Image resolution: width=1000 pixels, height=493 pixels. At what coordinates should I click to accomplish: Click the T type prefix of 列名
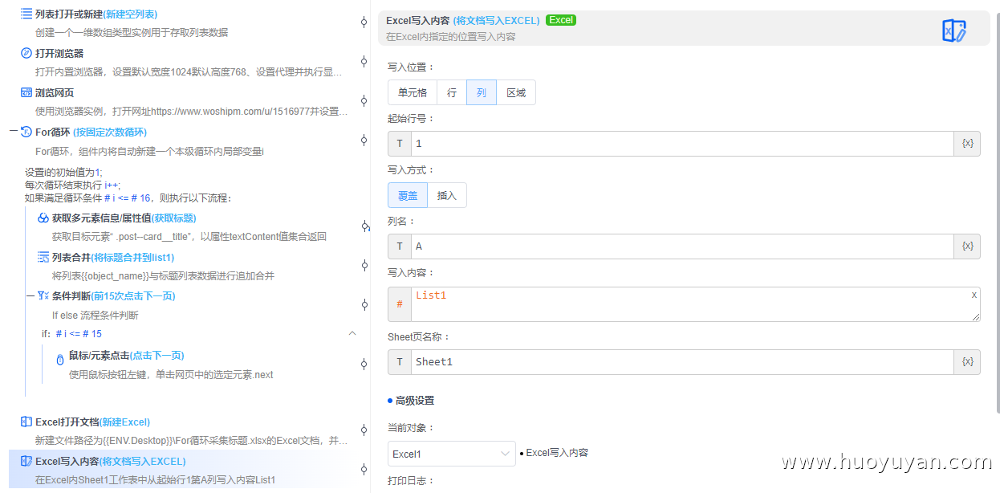(400, 246)
